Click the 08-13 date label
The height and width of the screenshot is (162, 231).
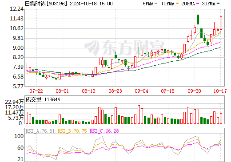click(89, 91)
